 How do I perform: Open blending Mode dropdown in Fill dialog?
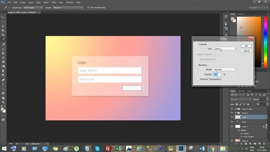point(225,69)
